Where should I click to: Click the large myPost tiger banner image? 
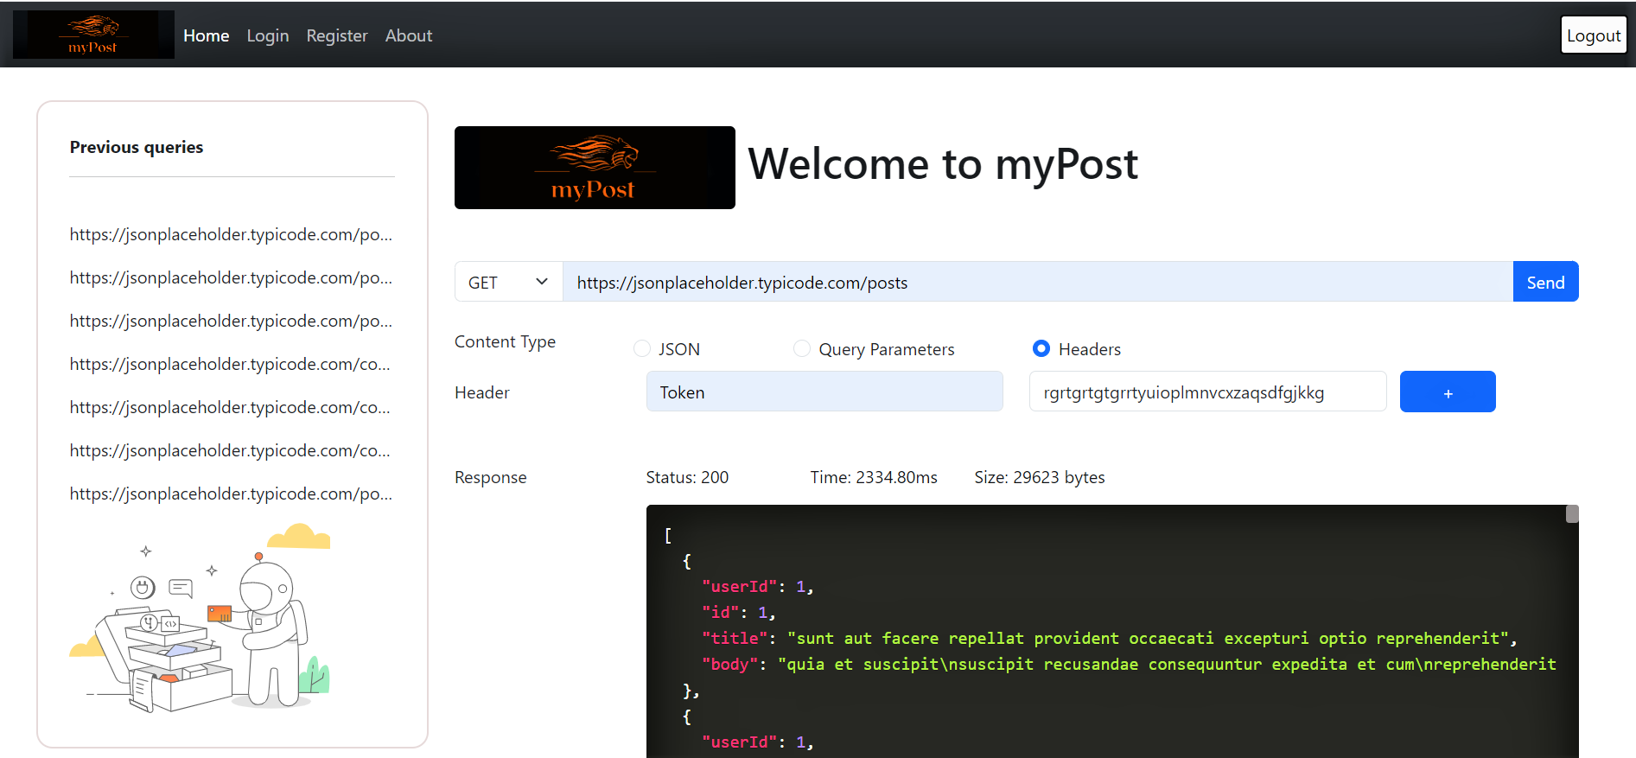click(x=595, y=168)
